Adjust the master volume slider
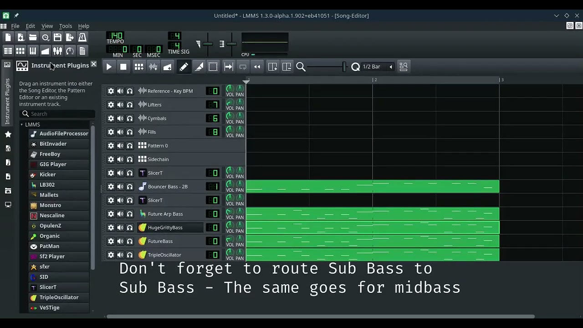 point(208,44)
